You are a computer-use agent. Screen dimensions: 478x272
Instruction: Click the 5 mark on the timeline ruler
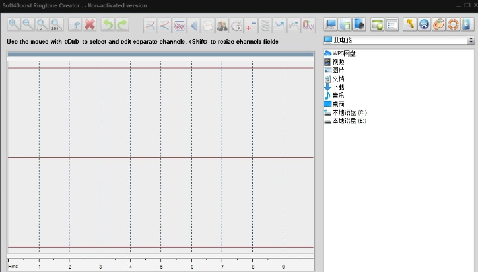(161, 266)
